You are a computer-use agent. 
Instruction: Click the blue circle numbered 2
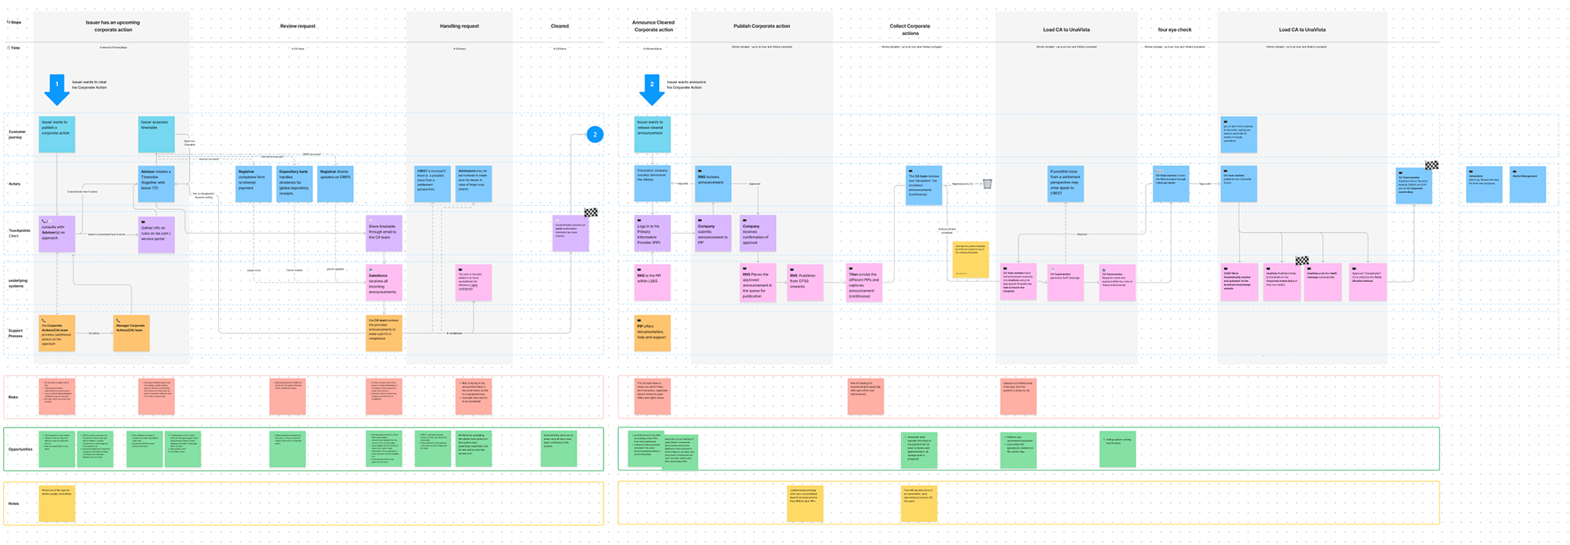[594, 134]
